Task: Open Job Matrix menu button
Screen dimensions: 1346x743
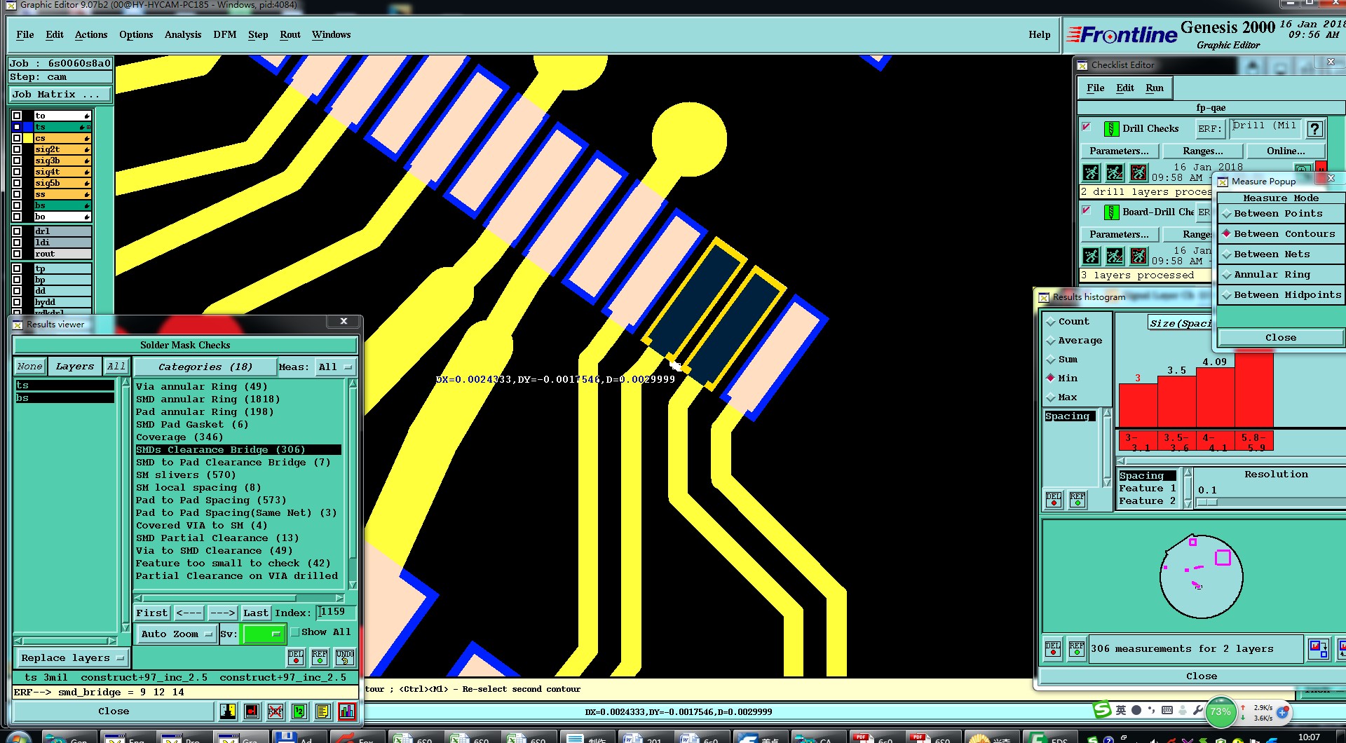Action: 60,95
